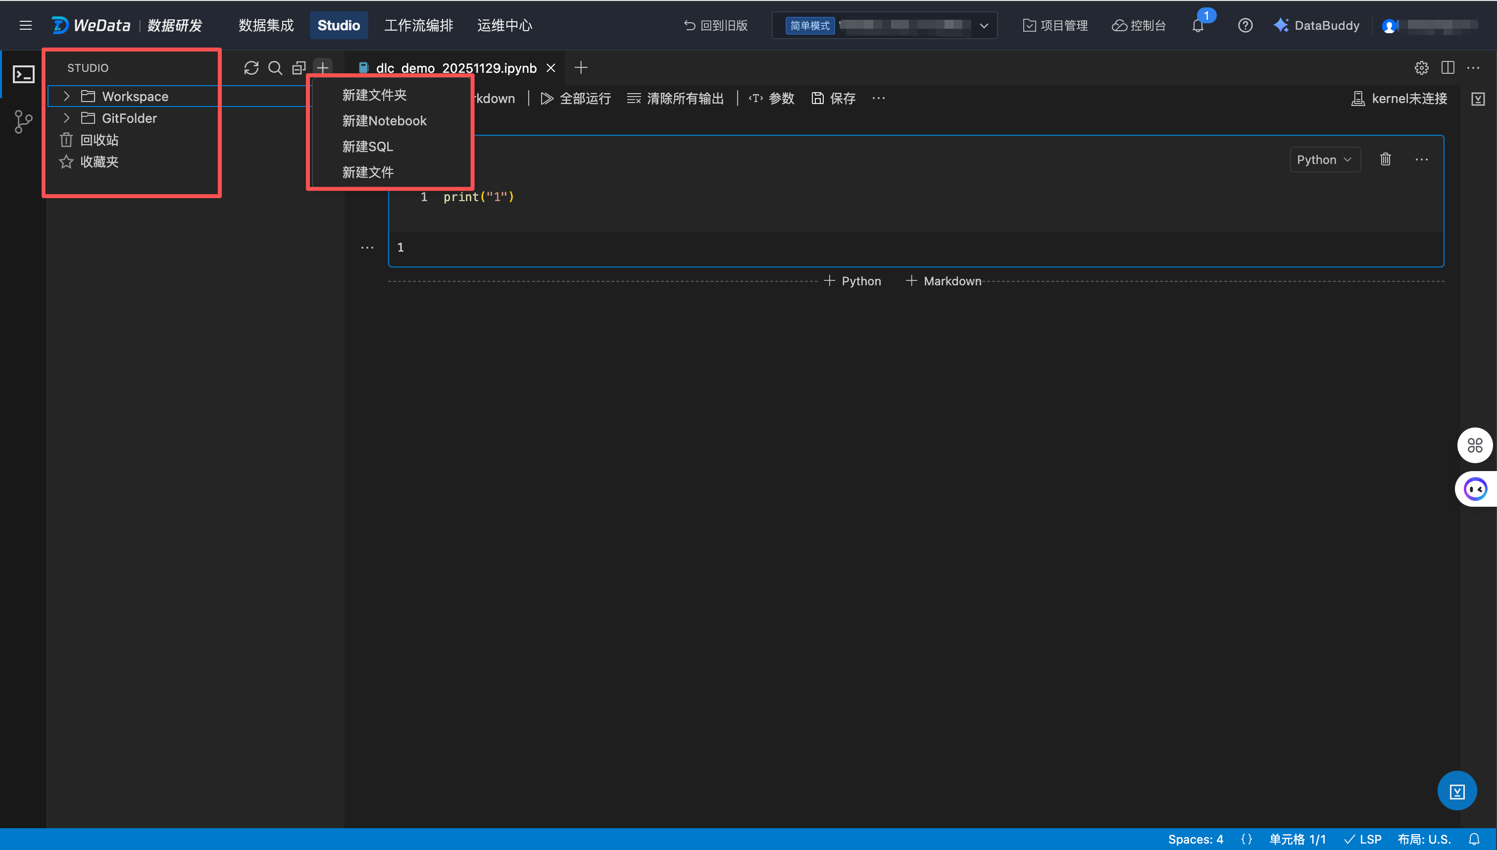
Task: Toggle the main hamburger menu
Action: click(26, 26)
